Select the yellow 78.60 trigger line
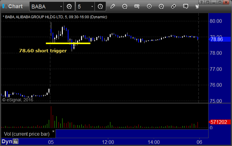Screen dimensions: 232x146 [68, 43]
